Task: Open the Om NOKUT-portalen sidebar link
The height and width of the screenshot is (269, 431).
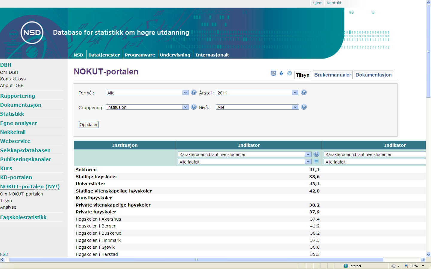Action: point(22,194)
